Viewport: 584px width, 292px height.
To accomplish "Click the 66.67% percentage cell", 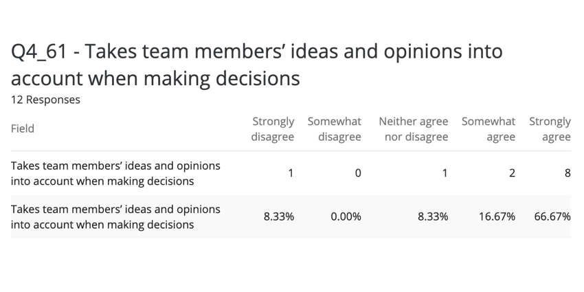I will tap(552, 216).
